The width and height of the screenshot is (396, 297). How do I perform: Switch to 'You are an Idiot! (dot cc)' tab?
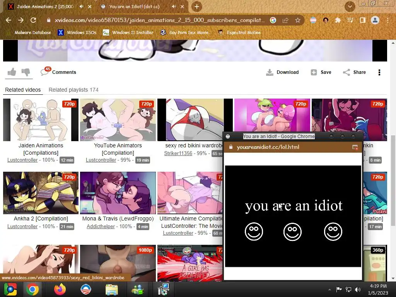134,7
